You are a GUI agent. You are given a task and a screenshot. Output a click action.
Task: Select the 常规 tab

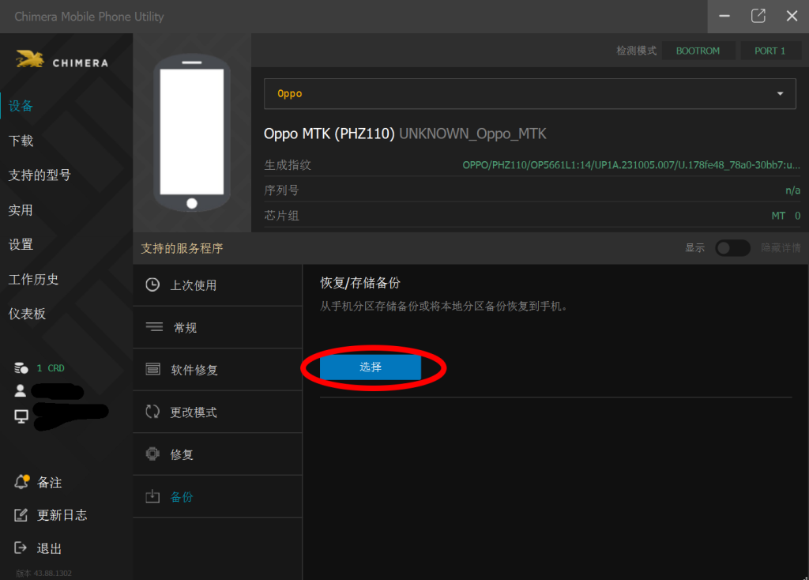[x=217, y=327]
